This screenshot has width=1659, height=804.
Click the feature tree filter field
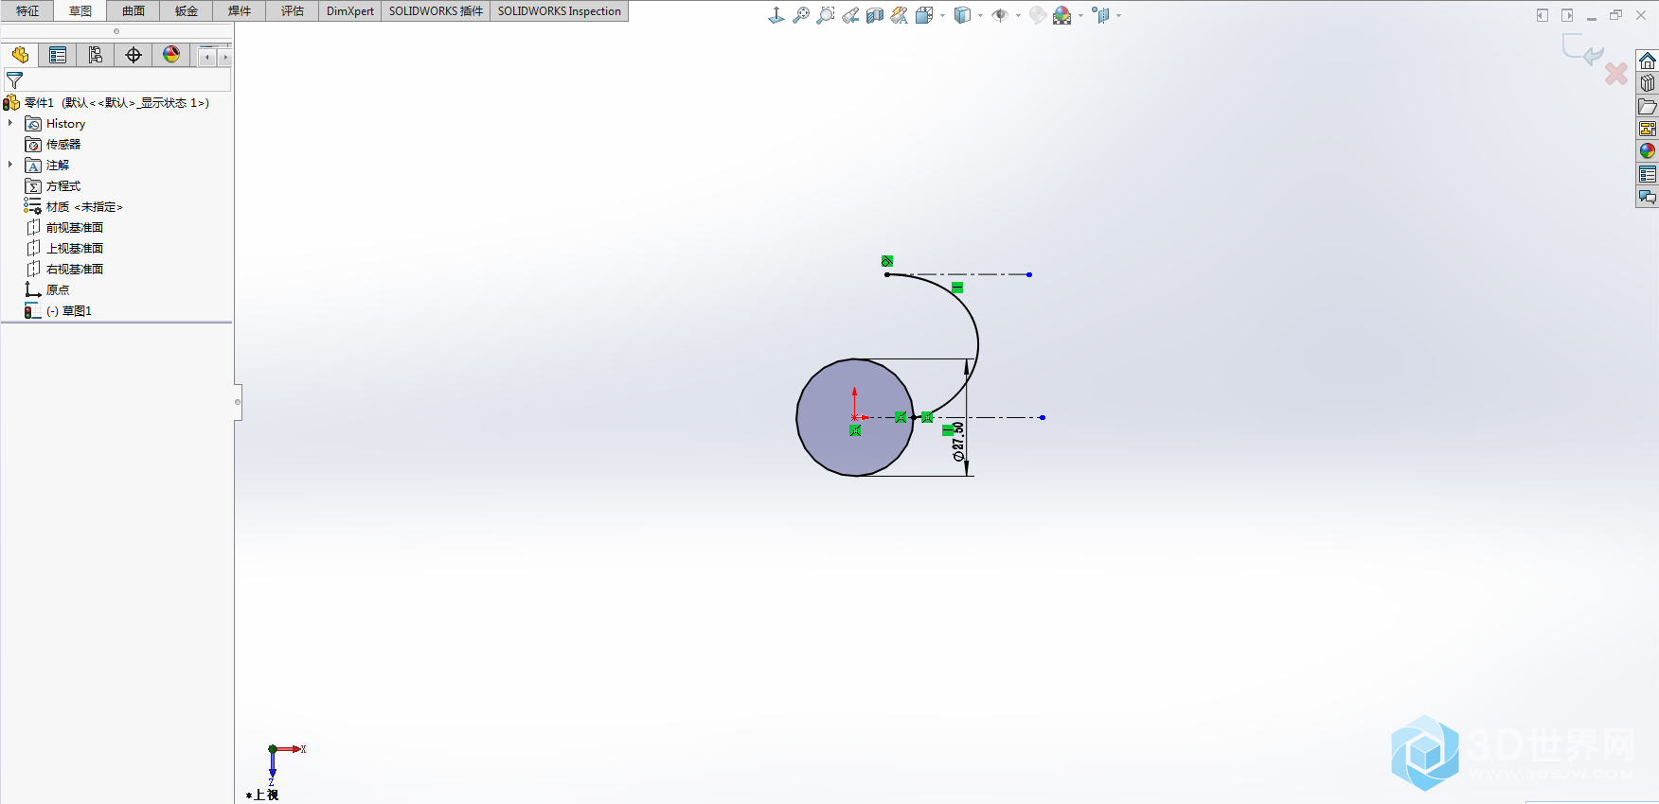[x=117, y=81]
